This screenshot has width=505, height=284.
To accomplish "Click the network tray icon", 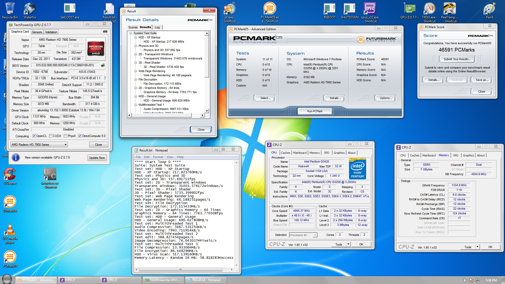I will (478, 280).
